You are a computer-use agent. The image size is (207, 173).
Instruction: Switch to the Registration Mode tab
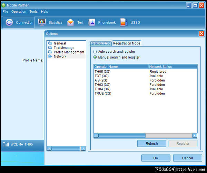127,43
